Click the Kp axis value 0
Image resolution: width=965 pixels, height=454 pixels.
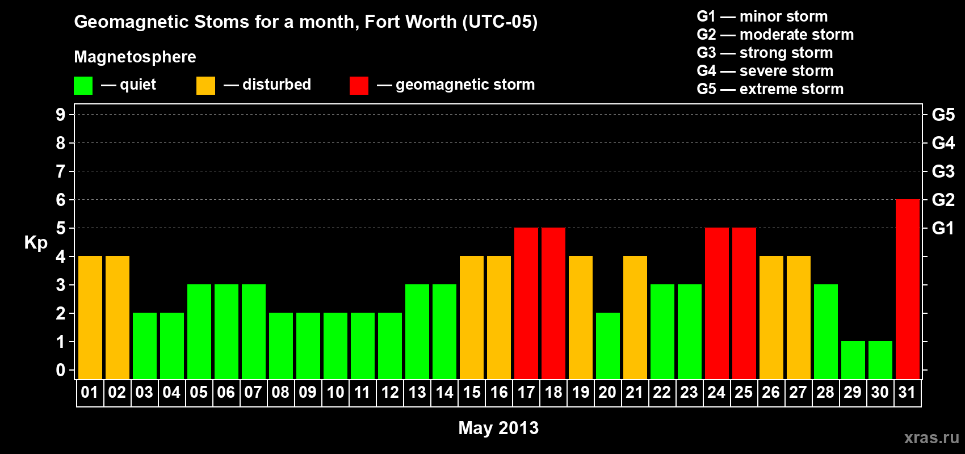click(61, 370)
